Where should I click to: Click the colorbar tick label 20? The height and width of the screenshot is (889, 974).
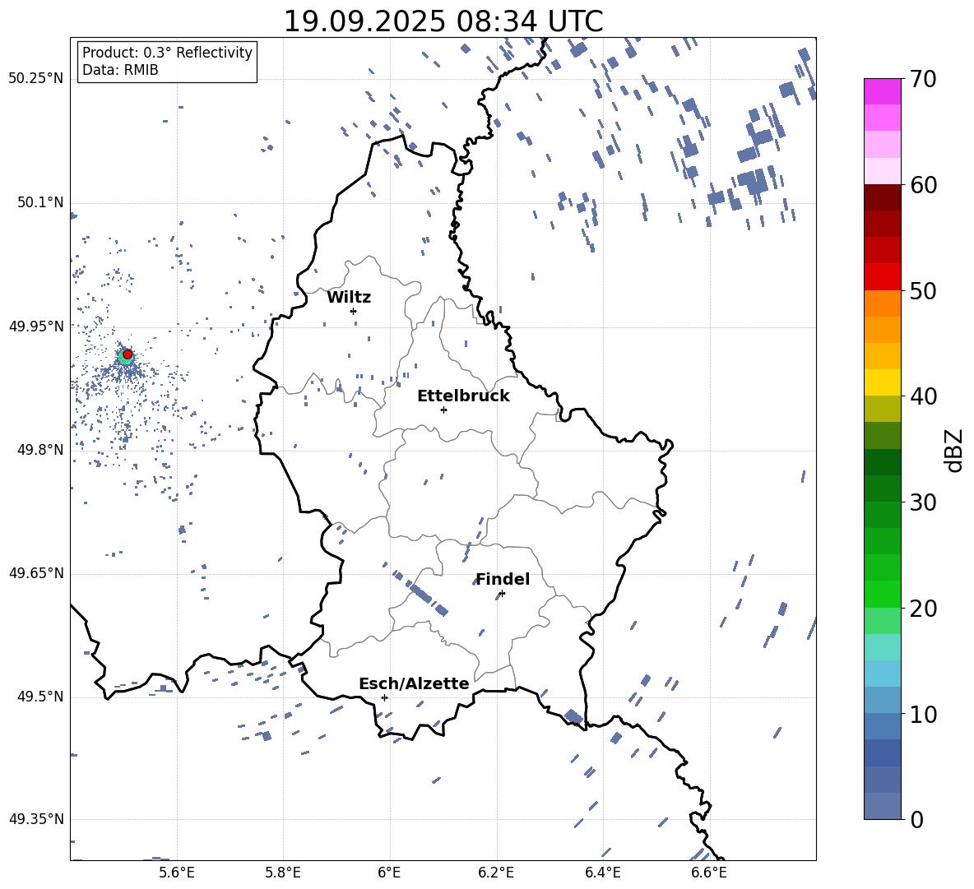923,609
